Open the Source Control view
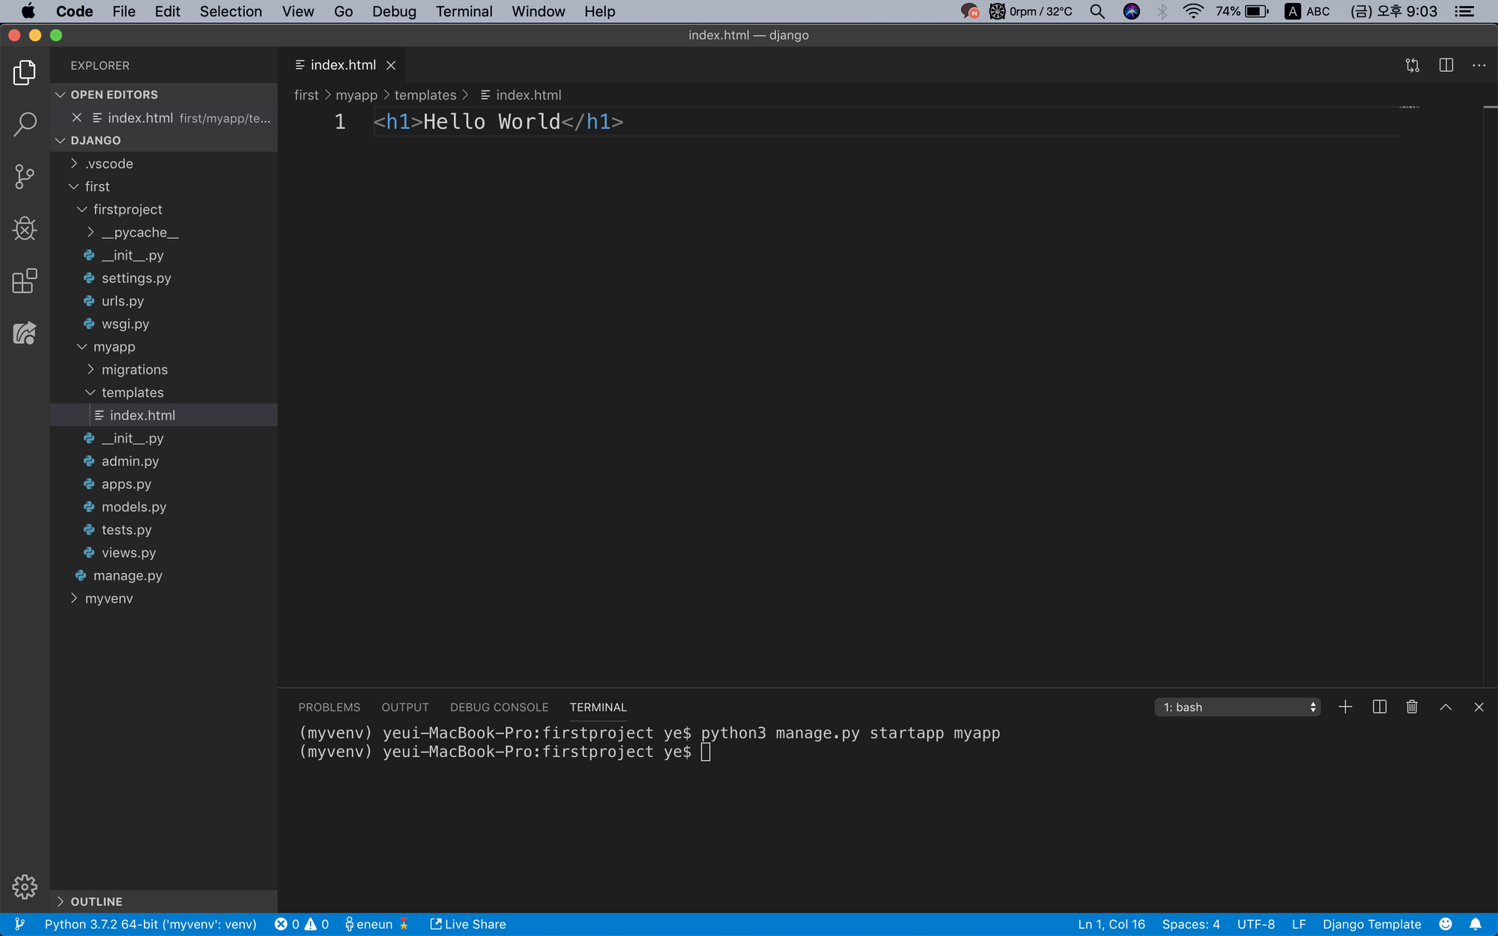The height and width of the screenshot is (936, 1498). [x=25, y=177]
